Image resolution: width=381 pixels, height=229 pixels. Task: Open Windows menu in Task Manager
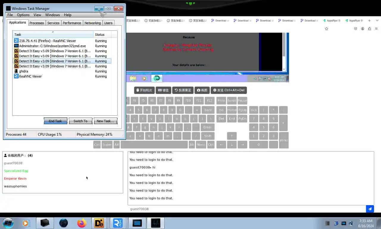[x=52, y=15]
